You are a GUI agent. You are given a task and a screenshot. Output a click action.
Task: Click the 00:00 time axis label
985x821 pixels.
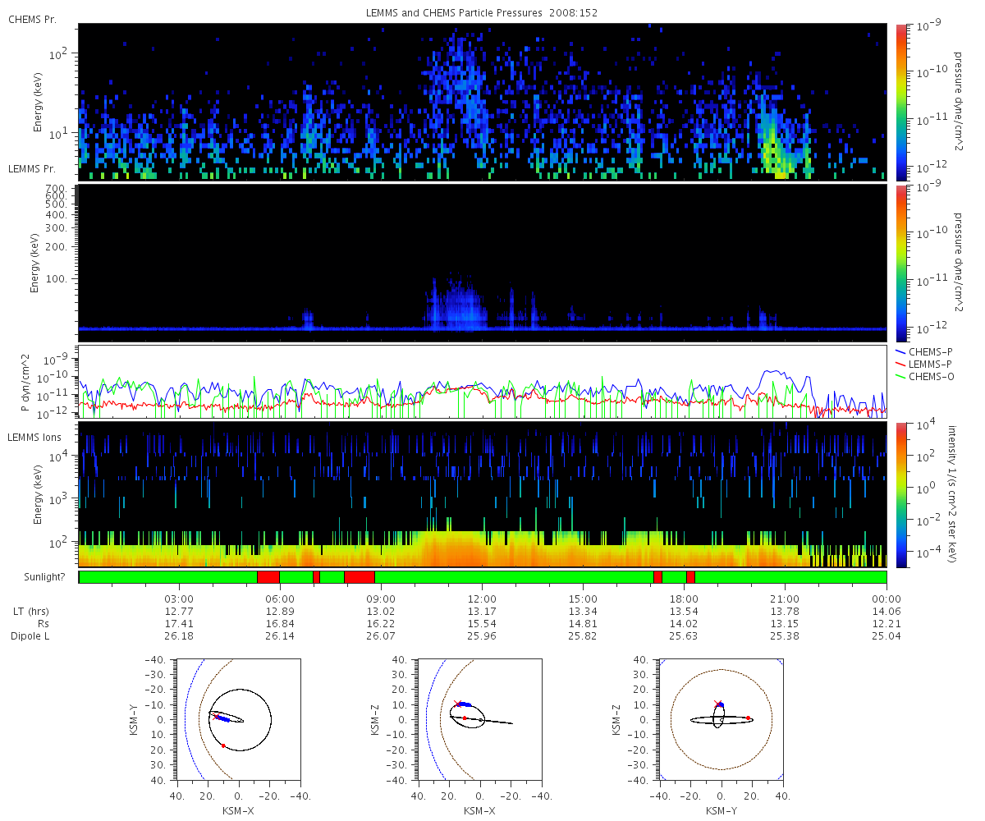click(886, 599)
